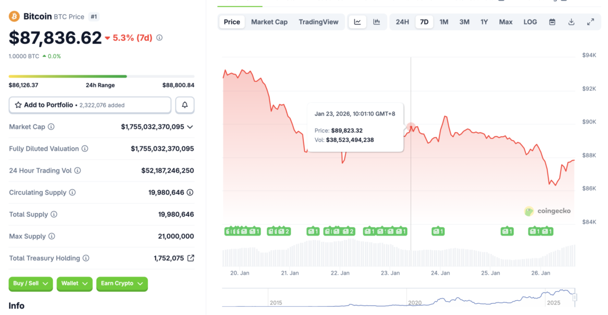Screen dimensions: 608x315
Task: Click the bell price alert icon
Action: coord(185,105)
